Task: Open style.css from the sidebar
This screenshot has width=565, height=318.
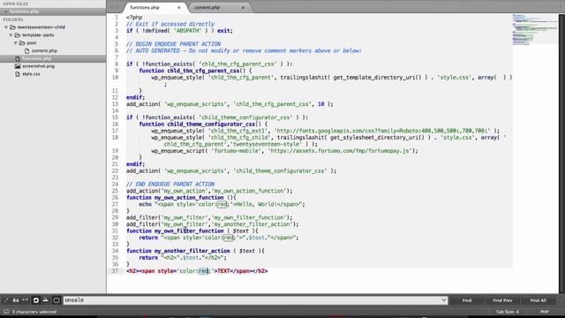Action: click(x=31, y=74)
